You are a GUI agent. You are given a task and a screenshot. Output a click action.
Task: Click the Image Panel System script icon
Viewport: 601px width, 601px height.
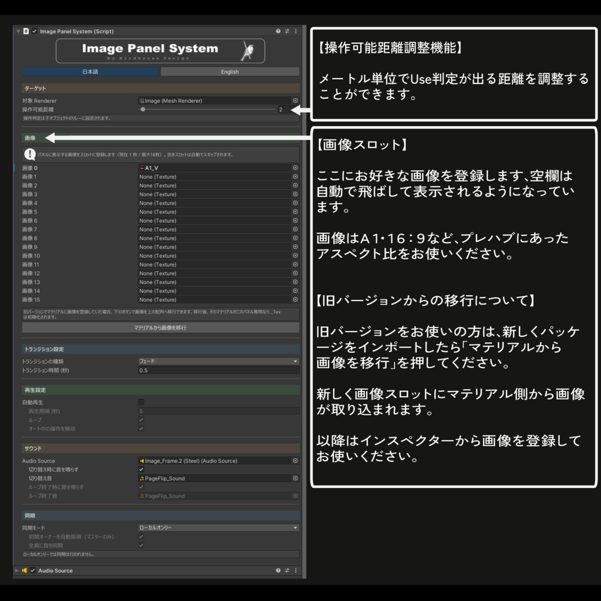click(26, 31)
